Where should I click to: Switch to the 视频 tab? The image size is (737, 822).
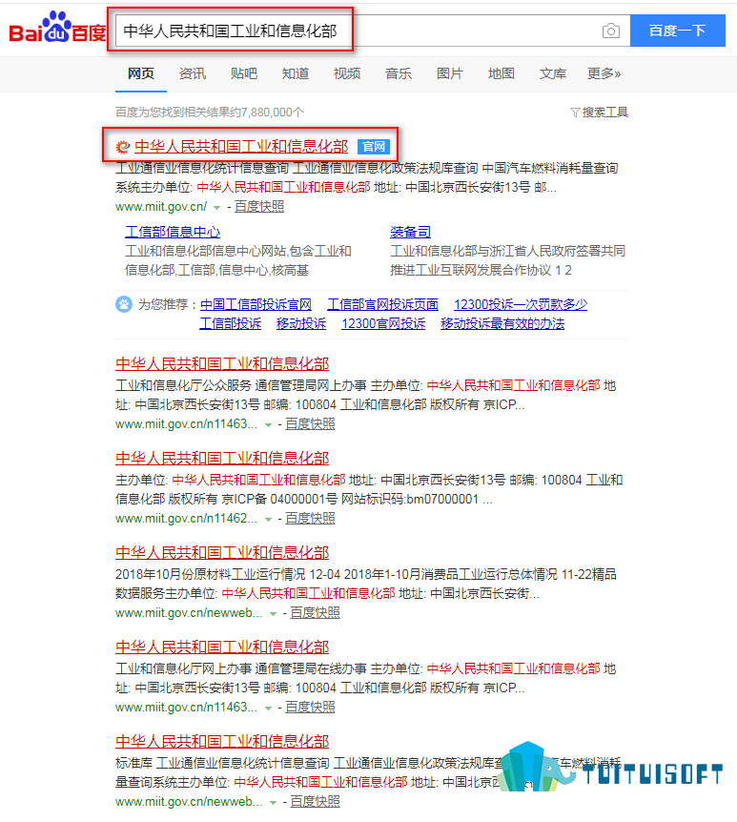(346, 73)
